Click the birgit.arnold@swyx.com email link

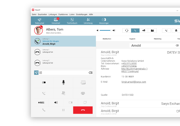(134, 82)
